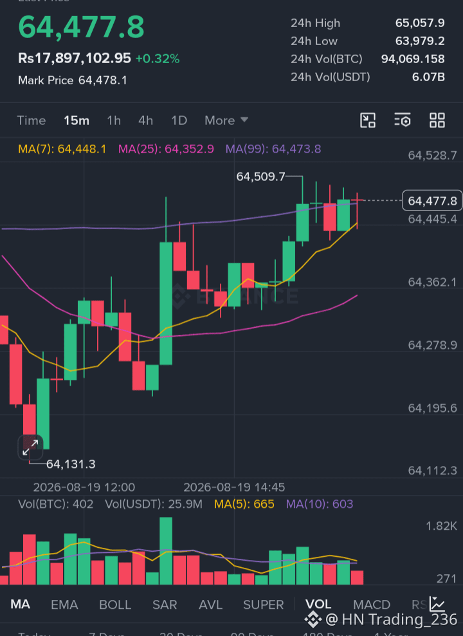Enable the EMA indicator
463x636 pixels.
[x=64, y=604]
